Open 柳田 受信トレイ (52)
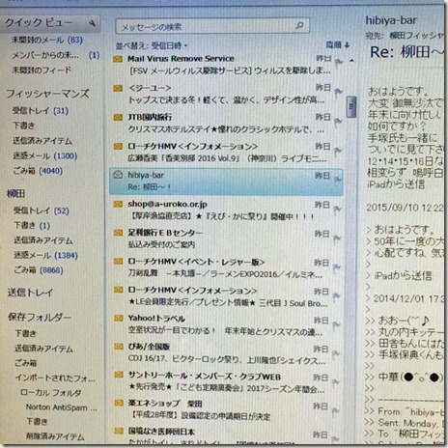The image size is (448, 448). [x=42, y=210]
